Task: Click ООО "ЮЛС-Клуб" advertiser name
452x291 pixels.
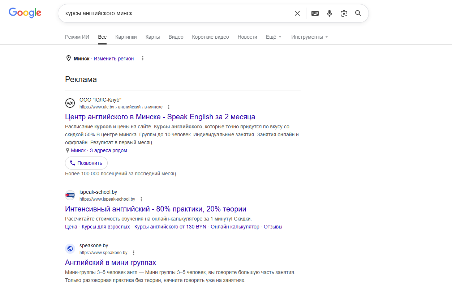Action: click(100, 100)
